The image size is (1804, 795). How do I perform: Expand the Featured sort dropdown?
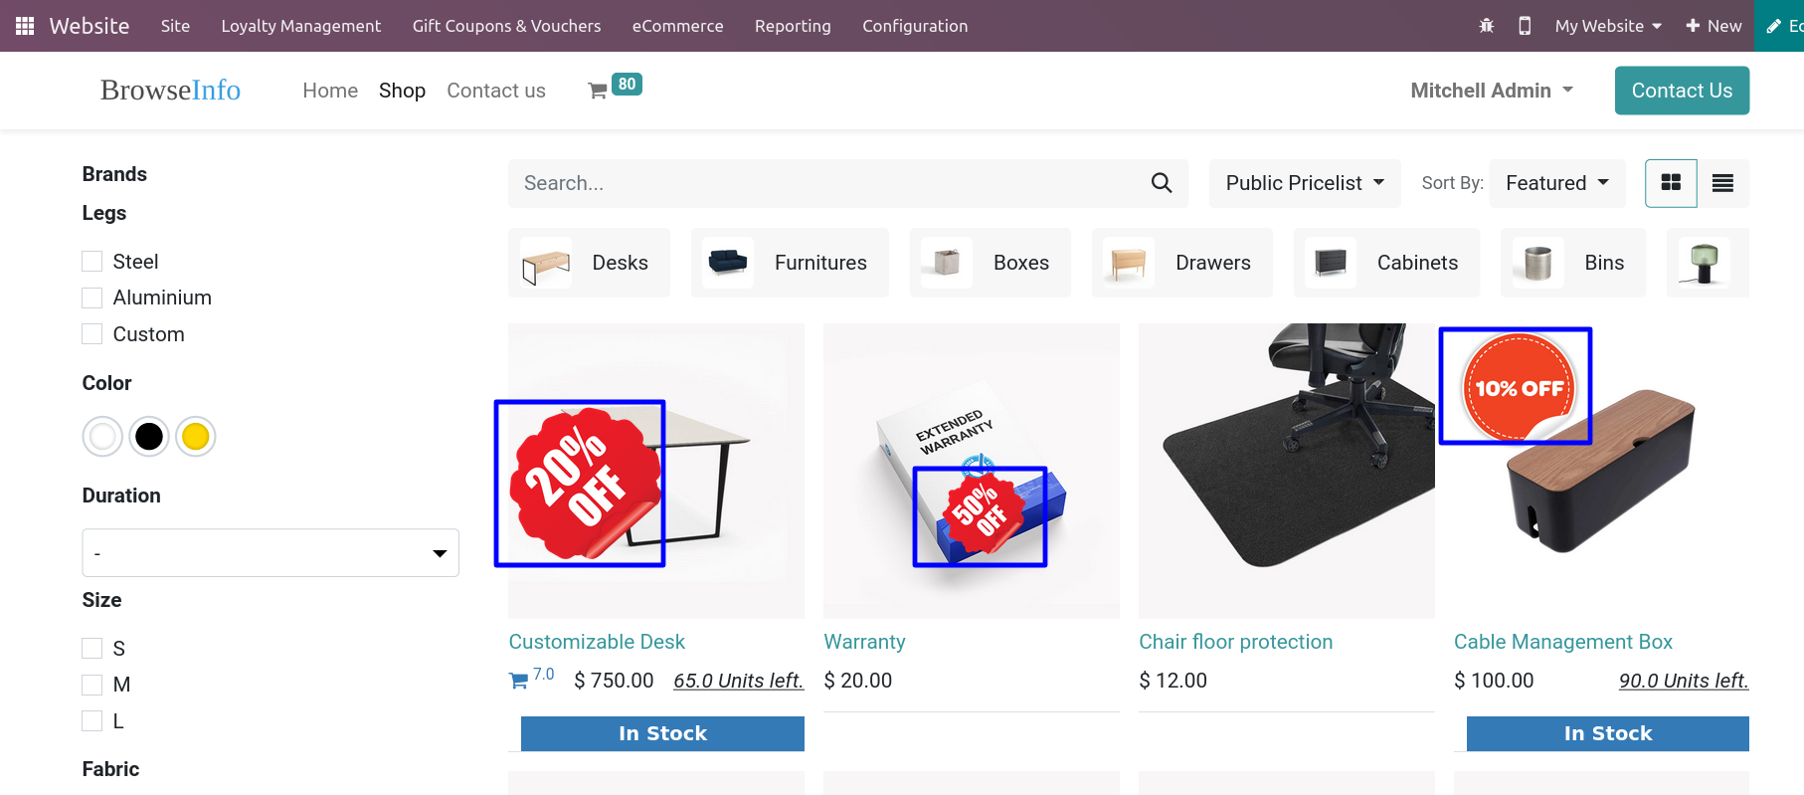point(1556,183)
